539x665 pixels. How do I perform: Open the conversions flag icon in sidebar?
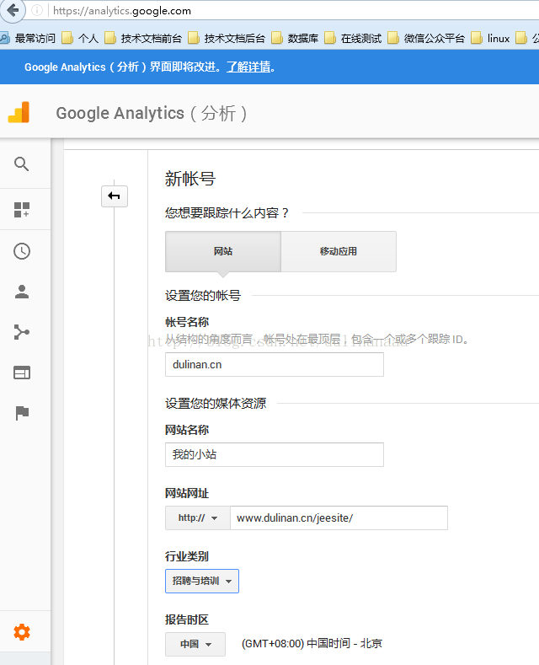pyautogui.click(x=22, y=413)
